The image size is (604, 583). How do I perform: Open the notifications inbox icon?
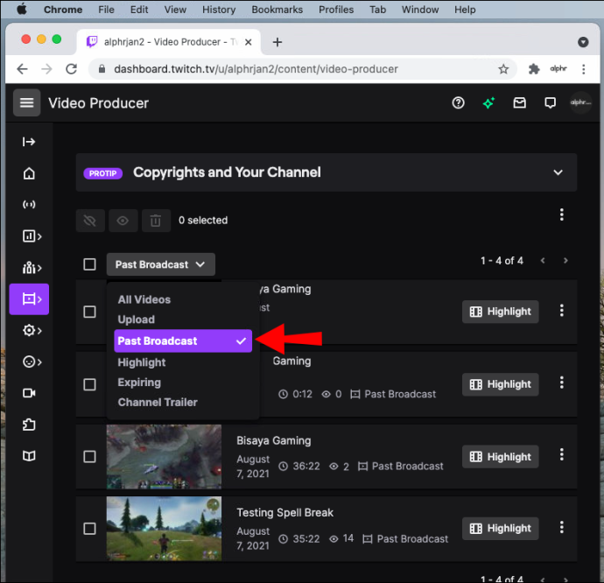tap(519, 103)
